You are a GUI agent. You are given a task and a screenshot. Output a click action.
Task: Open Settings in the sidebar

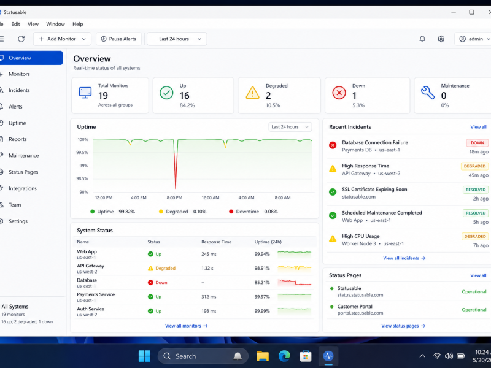[31, 221]
